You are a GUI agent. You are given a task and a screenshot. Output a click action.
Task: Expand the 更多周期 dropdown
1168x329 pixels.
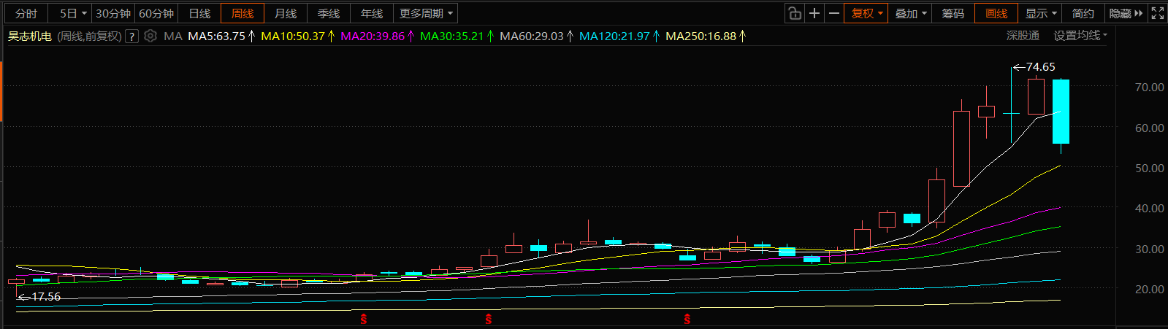click(x=426, y=13)
